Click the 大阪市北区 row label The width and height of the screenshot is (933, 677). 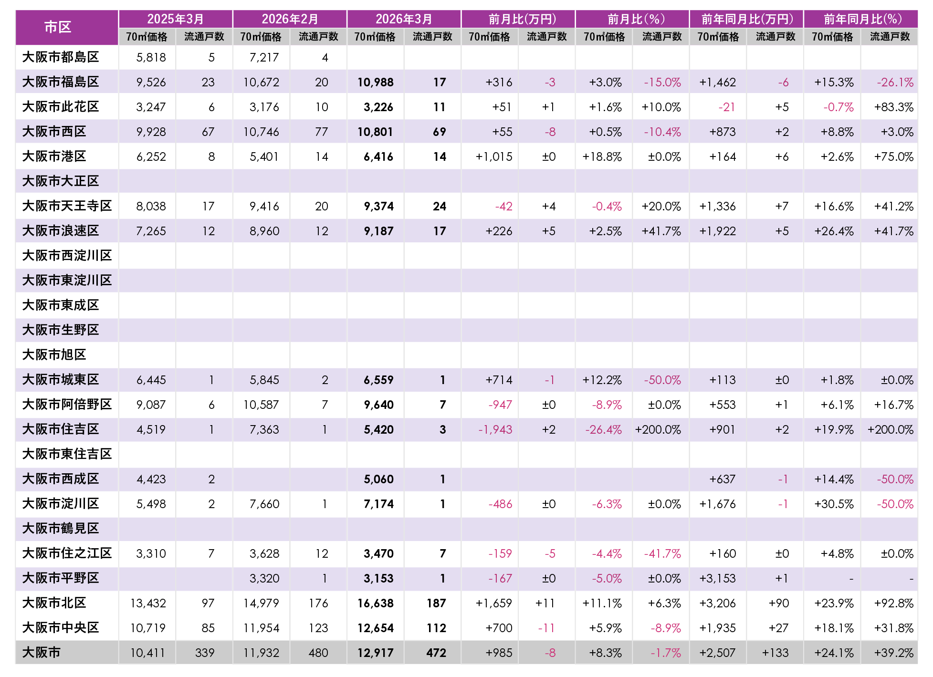[54, 603]
